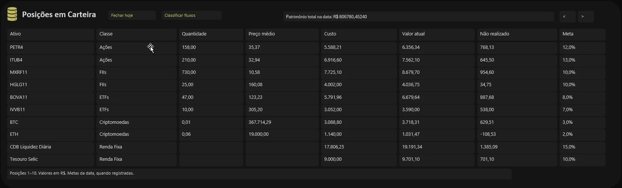Click ITUB4 quantity 210,00
This screenshot has height=188, width=622.
click(x=211, y=60)
